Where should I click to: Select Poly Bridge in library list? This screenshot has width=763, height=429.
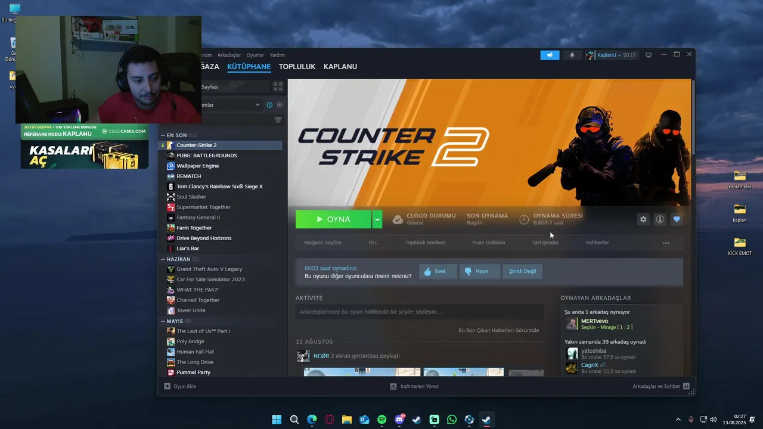pos(221,341)
